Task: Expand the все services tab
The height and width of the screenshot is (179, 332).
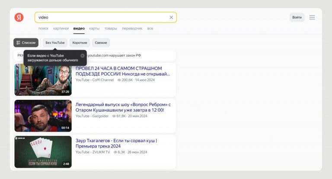Action: pyautogui.click(x=150, y=29)
